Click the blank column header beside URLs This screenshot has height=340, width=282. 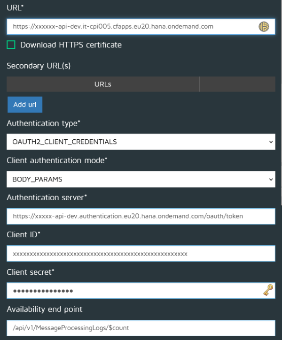tap(237, 84)
